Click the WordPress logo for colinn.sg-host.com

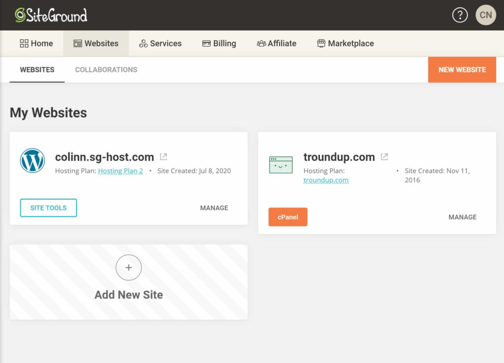click(32, 160)
